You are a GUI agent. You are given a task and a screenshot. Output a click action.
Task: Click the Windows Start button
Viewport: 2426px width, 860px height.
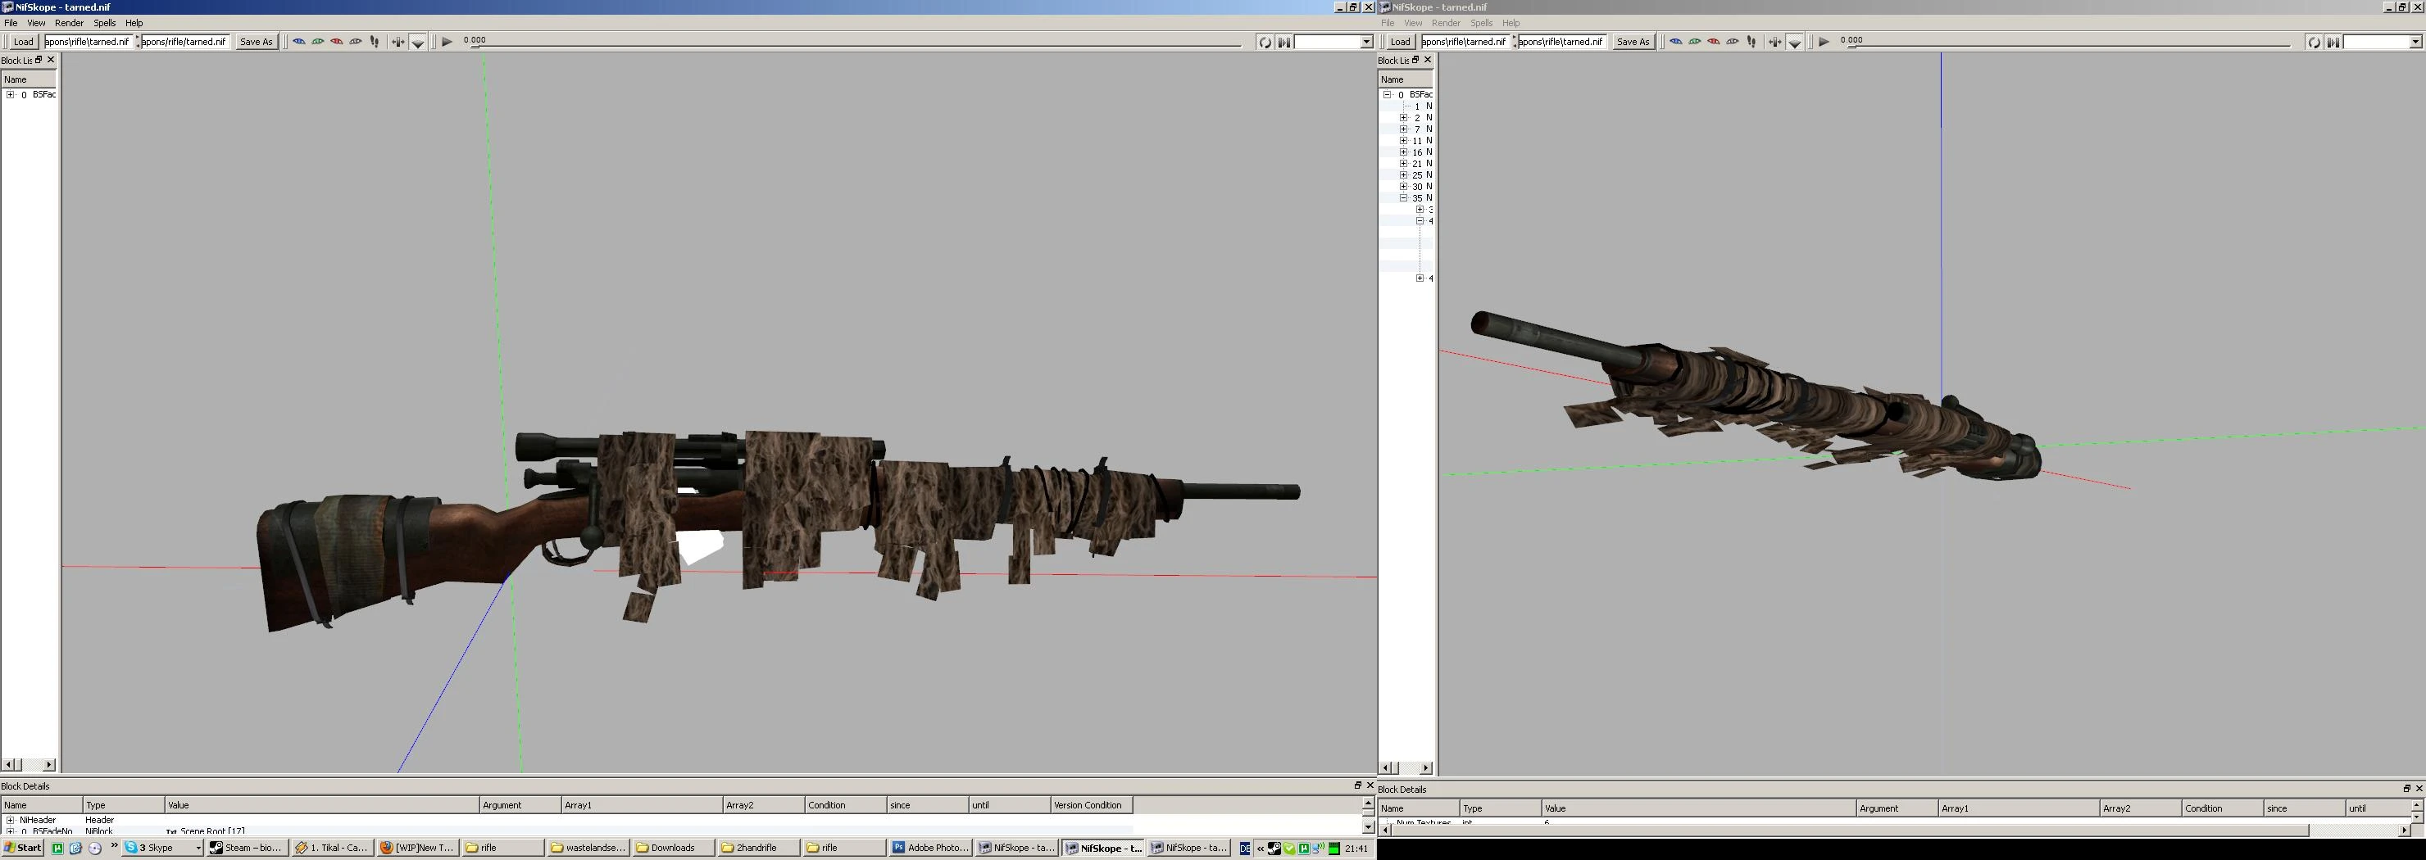pos(24,848)
